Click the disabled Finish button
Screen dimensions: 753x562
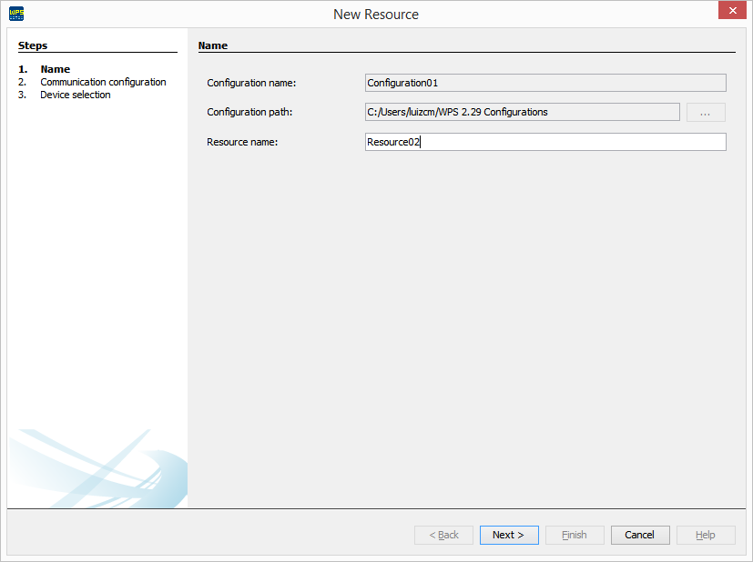574,535
